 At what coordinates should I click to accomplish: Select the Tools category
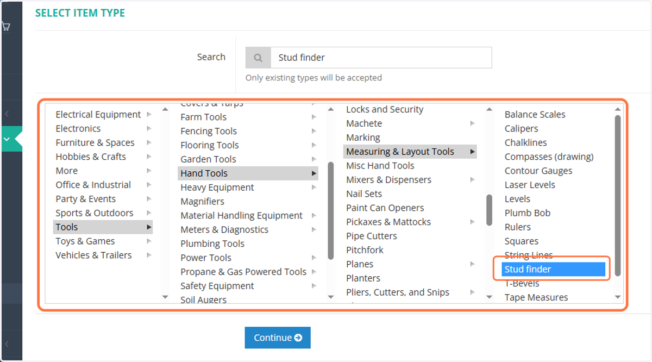coord(103,227)
